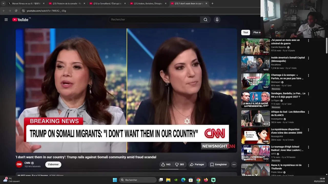This screenshot has width=328, height=184.
Task: Reload the page with browser refresh icon
Action: click(x=16, y=11)
